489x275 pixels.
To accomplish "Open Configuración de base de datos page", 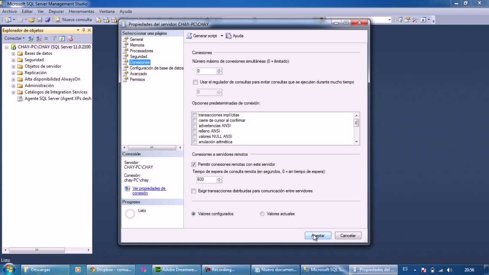I will tap(156, 68).
